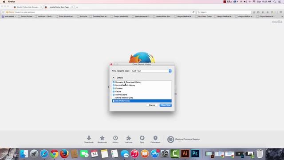Select the Mozilla Firefox Start Page tab
The width and height of the screenshot is (284, 160).
59,7
